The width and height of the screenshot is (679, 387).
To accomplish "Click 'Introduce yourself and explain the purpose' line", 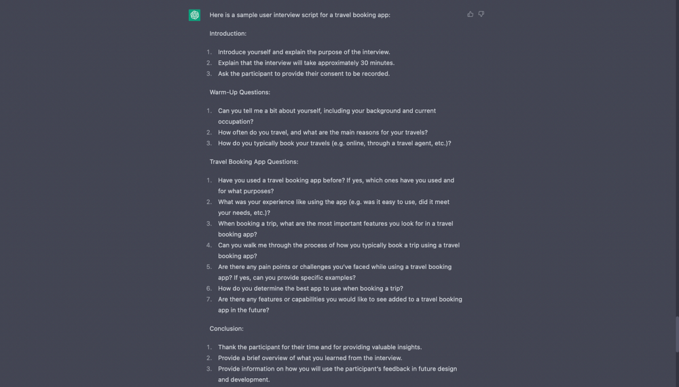I will [x=304, y=52].
